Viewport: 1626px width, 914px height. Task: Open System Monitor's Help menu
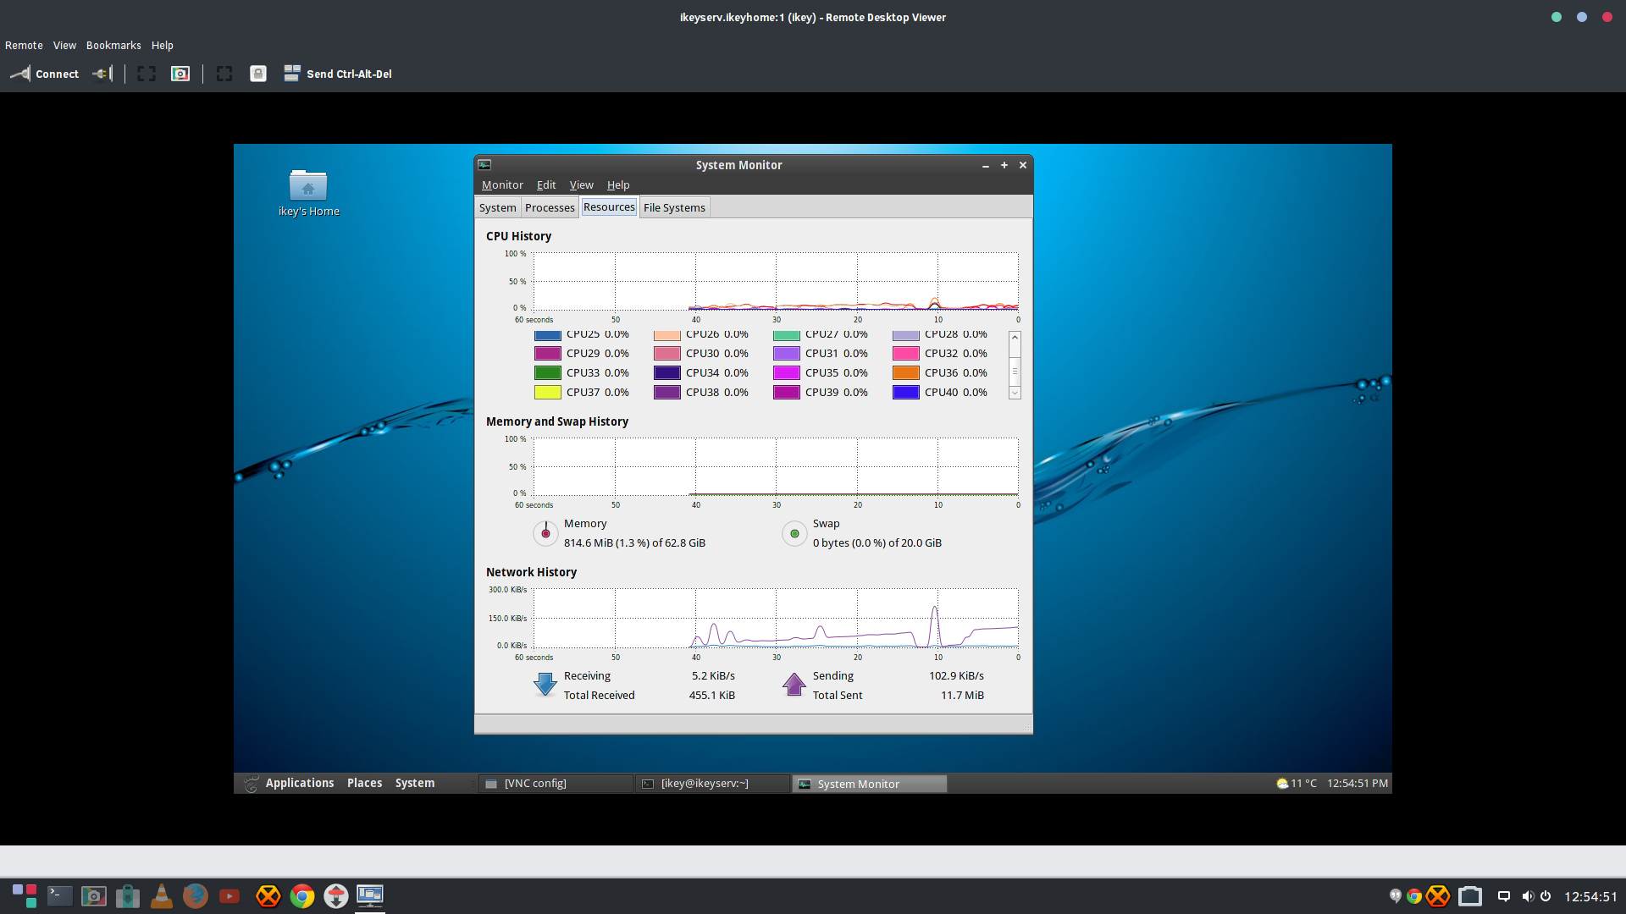pos(618,184)
